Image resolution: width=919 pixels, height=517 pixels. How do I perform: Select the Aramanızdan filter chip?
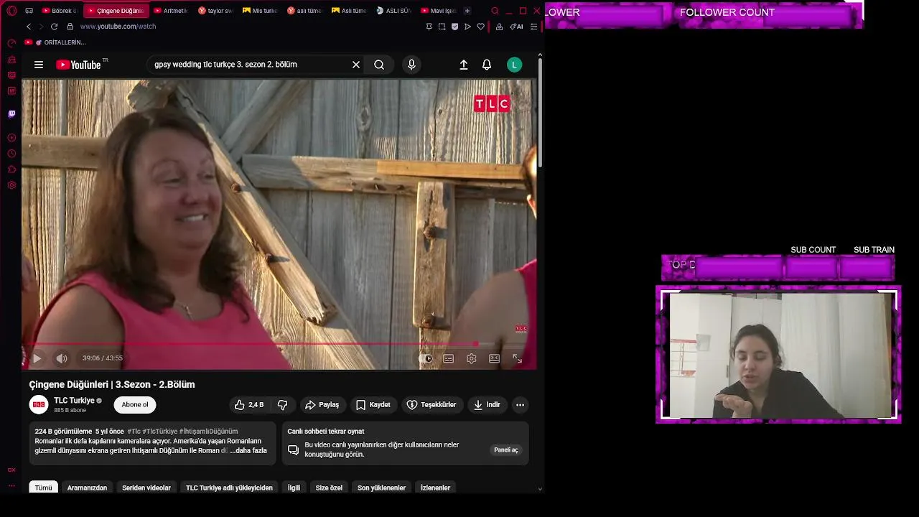[87, 488]
